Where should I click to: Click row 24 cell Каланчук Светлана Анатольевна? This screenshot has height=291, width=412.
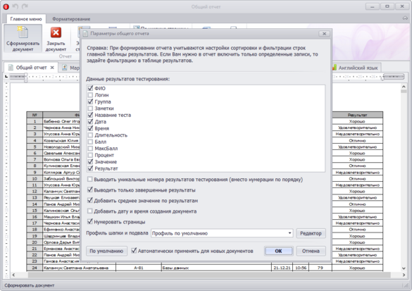pos(79,268)
